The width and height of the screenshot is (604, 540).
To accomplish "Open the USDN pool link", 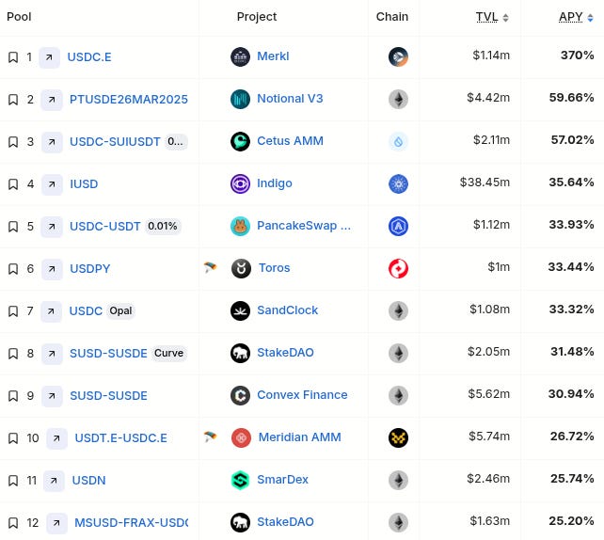I will coord(89,481).
